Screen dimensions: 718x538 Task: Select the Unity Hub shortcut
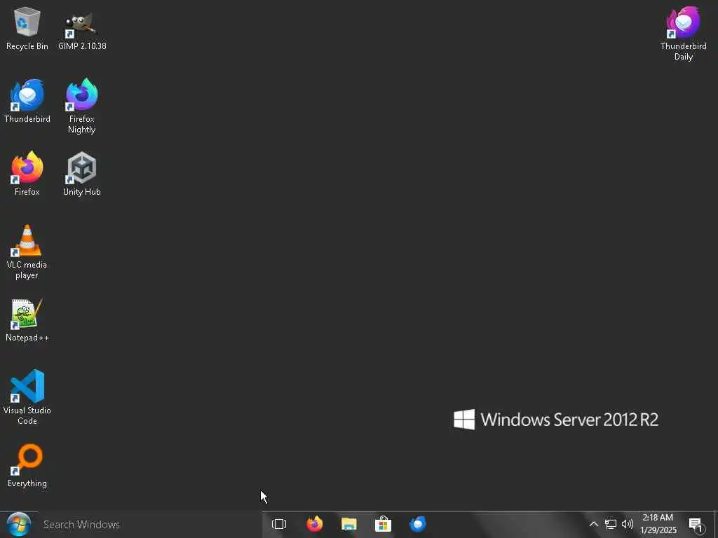82,174
